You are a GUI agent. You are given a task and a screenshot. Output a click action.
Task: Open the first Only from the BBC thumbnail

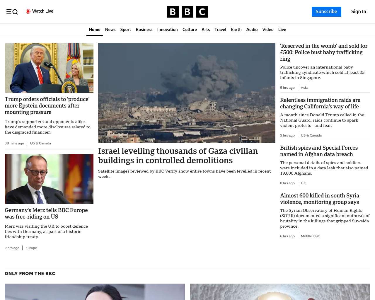click(95, 292)
